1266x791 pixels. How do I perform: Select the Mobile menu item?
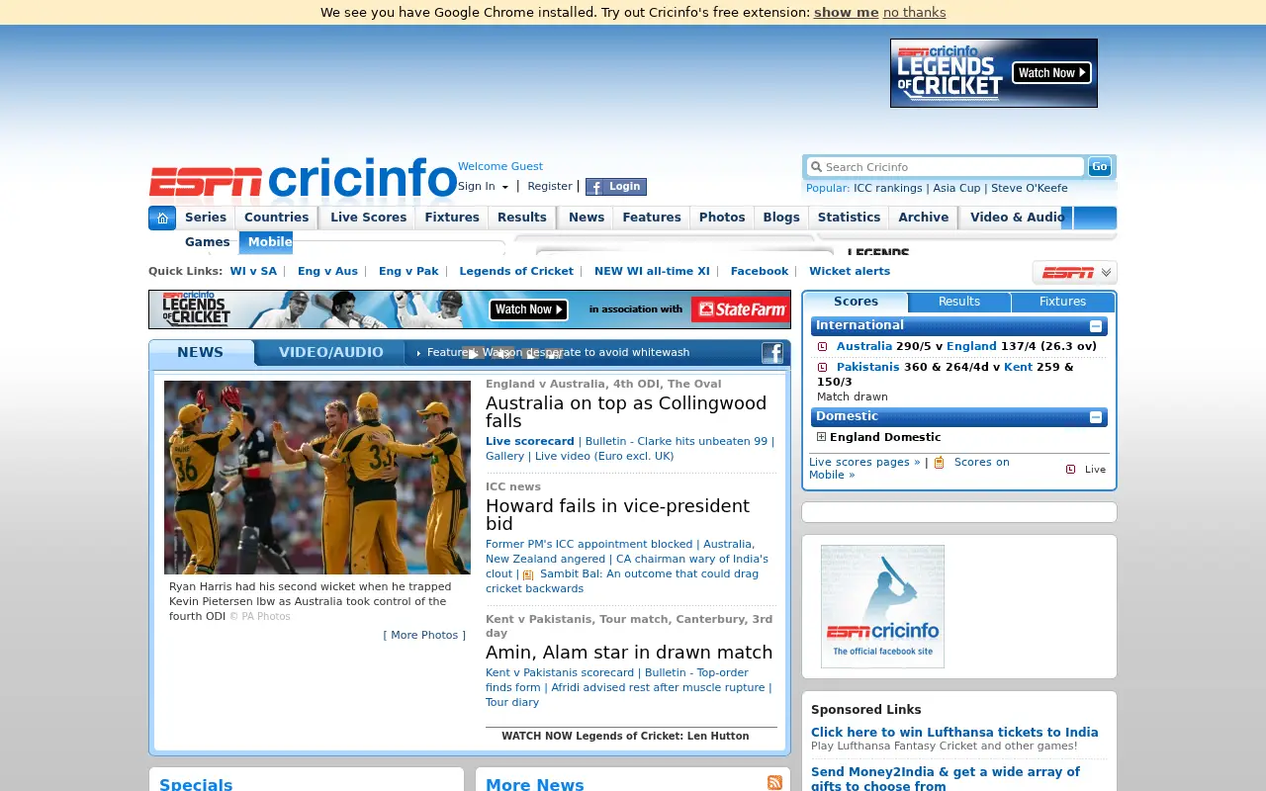(266, 242)
